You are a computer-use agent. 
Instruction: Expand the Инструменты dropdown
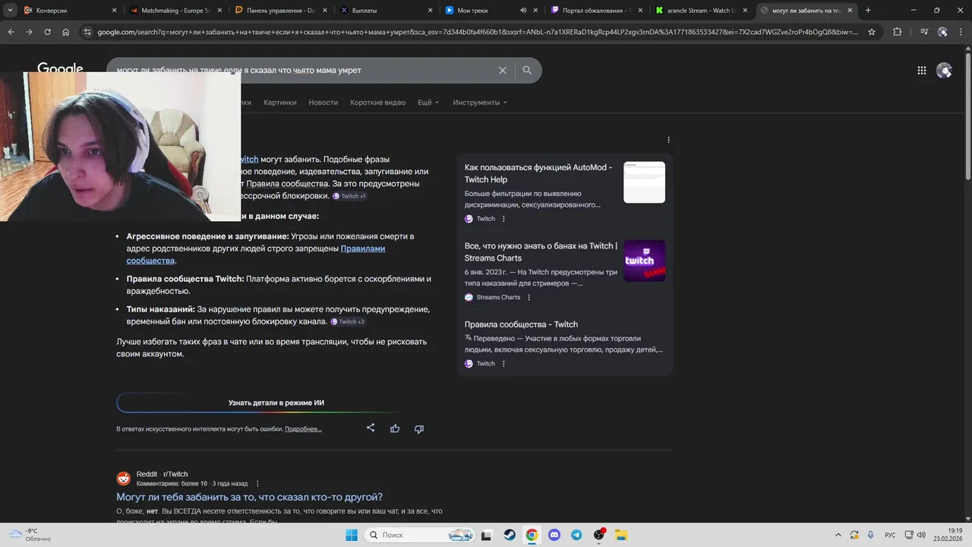click(480, 103)
